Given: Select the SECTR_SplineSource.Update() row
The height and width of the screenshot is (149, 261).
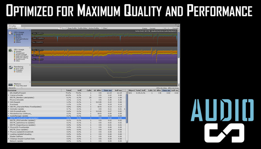Looking at the screenshot, I should coord(66,123).
